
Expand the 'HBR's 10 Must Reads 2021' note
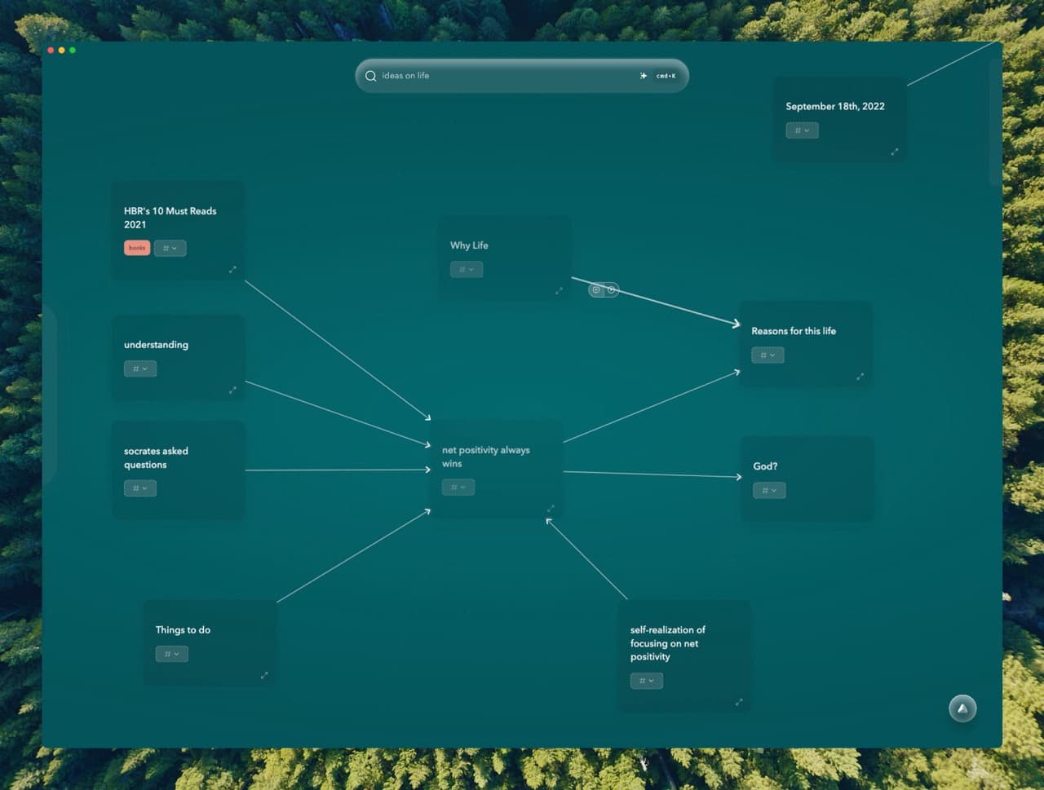(234, 269)
